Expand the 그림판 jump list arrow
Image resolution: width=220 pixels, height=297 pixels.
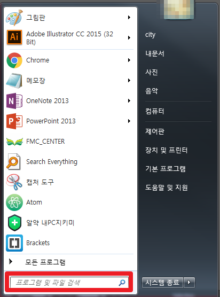coord(129,18)
